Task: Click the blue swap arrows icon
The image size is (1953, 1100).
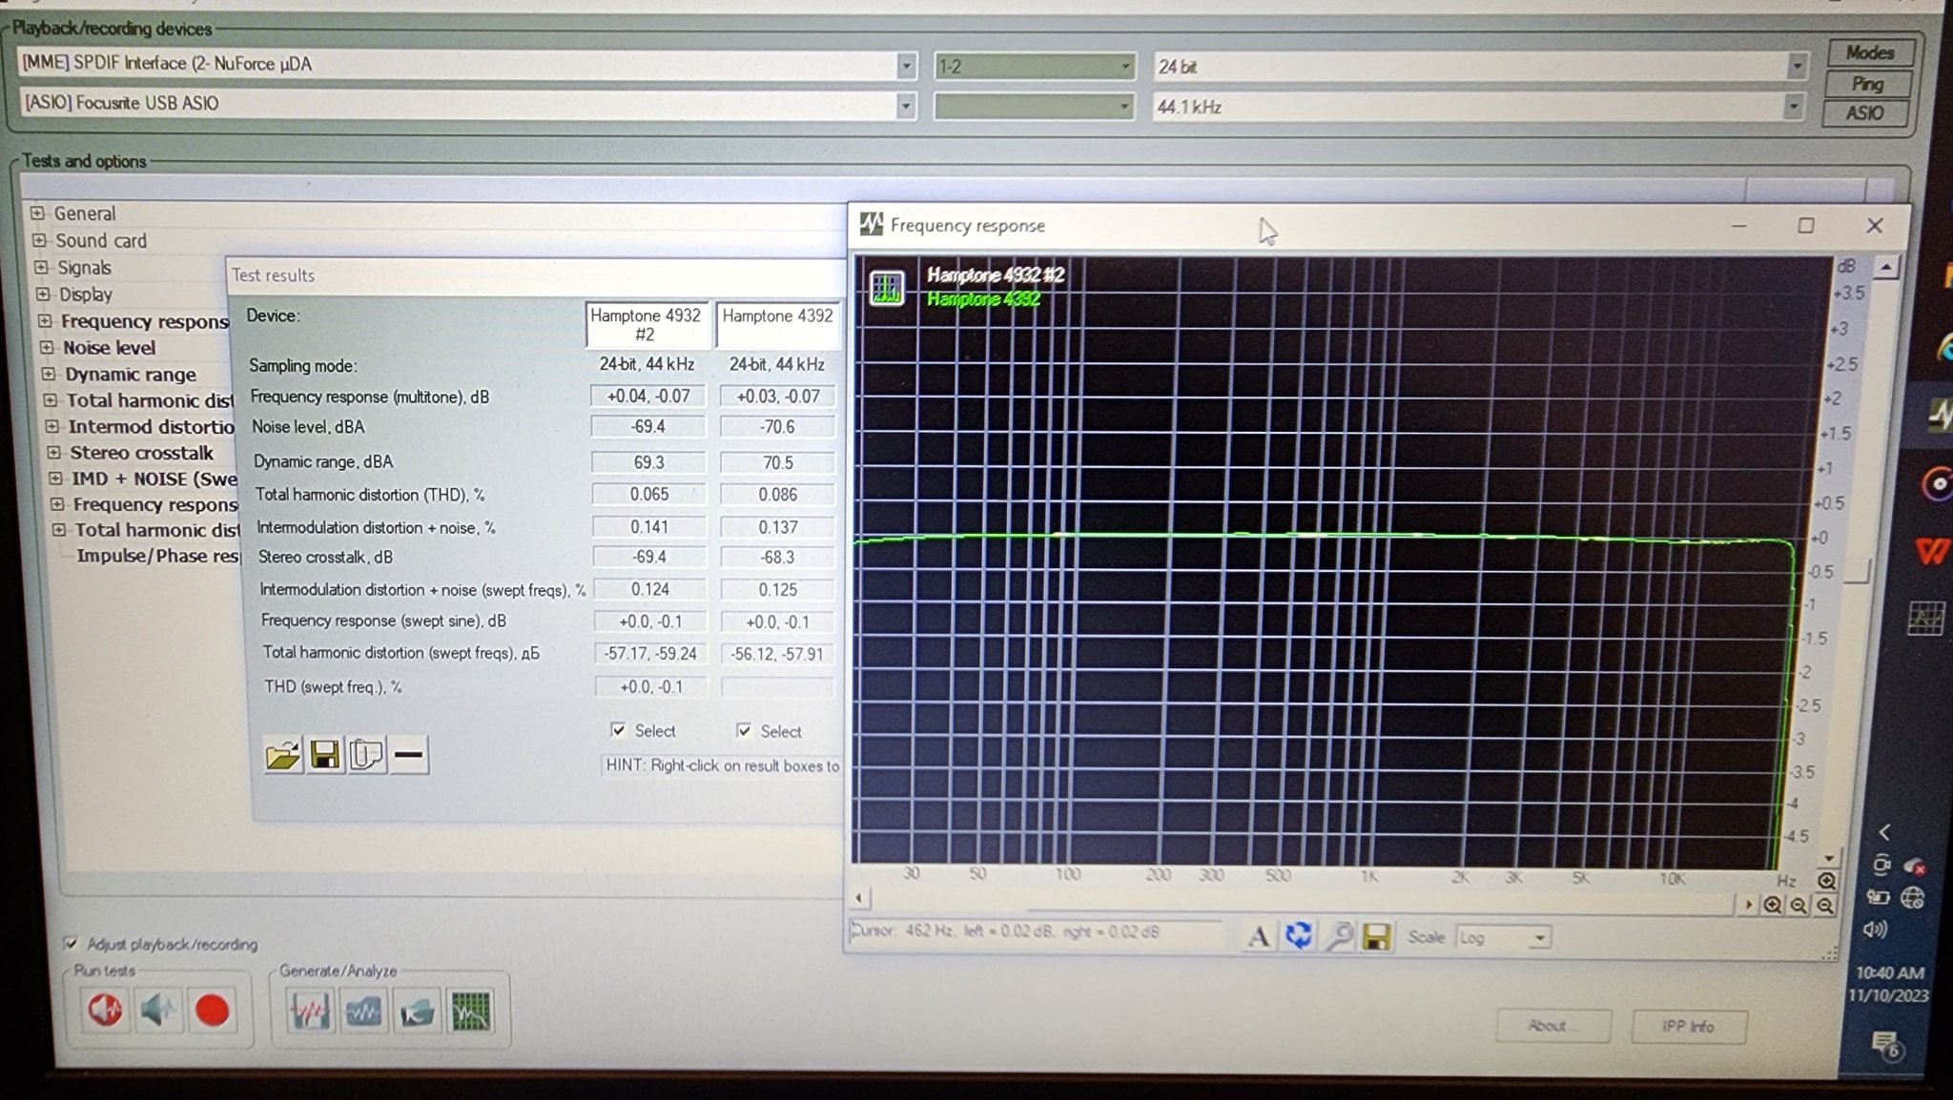Action: pyautogui.click(x=1298, y=936)
